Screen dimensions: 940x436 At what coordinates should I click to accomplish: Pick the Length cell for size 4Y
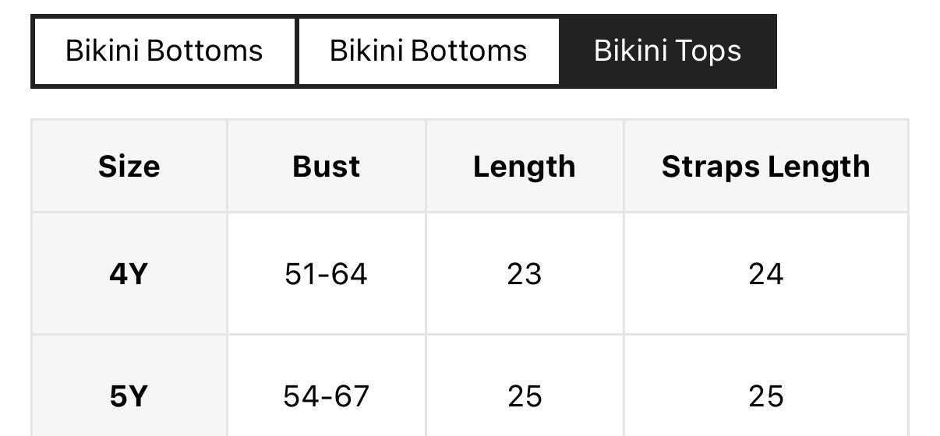pyautogui.click(x=524, y=274)
